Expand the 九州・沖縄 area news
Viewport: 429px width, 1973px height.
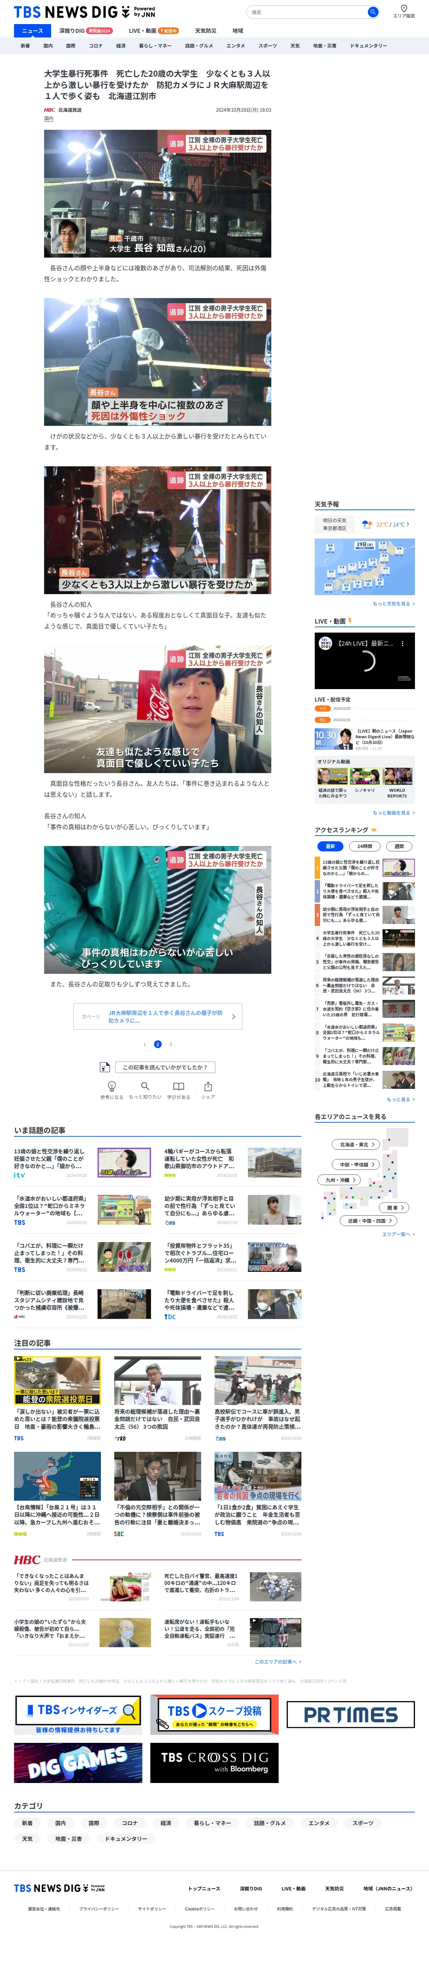tap(338, 1180)
